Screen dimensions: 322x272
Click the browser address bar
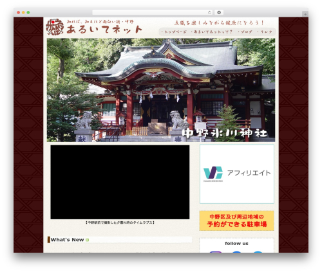[x=153, y=13]
